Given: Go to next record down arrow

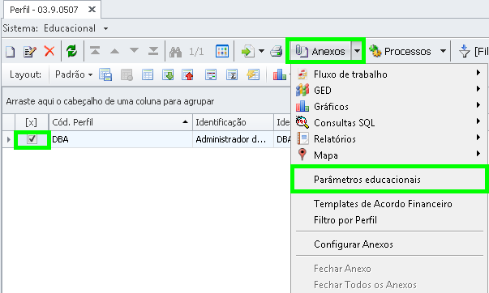Looking at the screenshot, I should (x=134, y=50).
